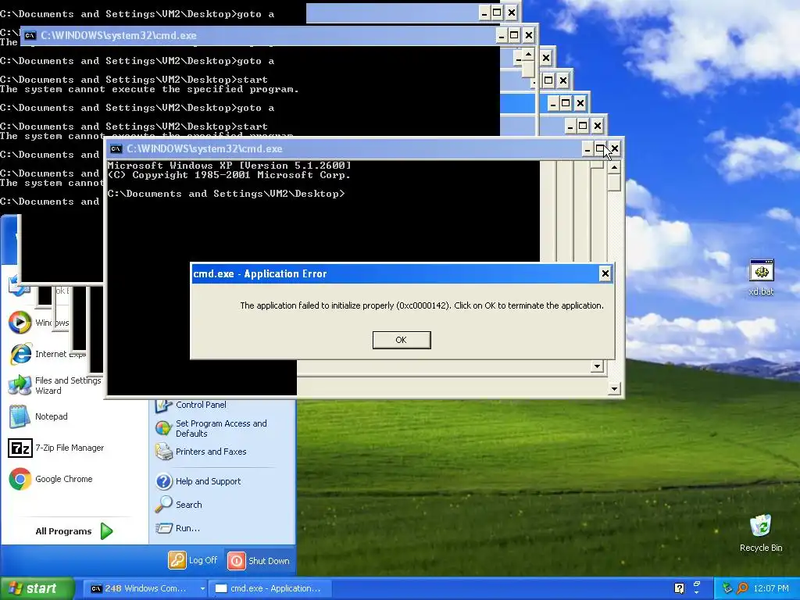Open the 248 Windows Command taskbar group
This screenshot has width=800, height=600.
pyautogui.click(x=145, y=588)
